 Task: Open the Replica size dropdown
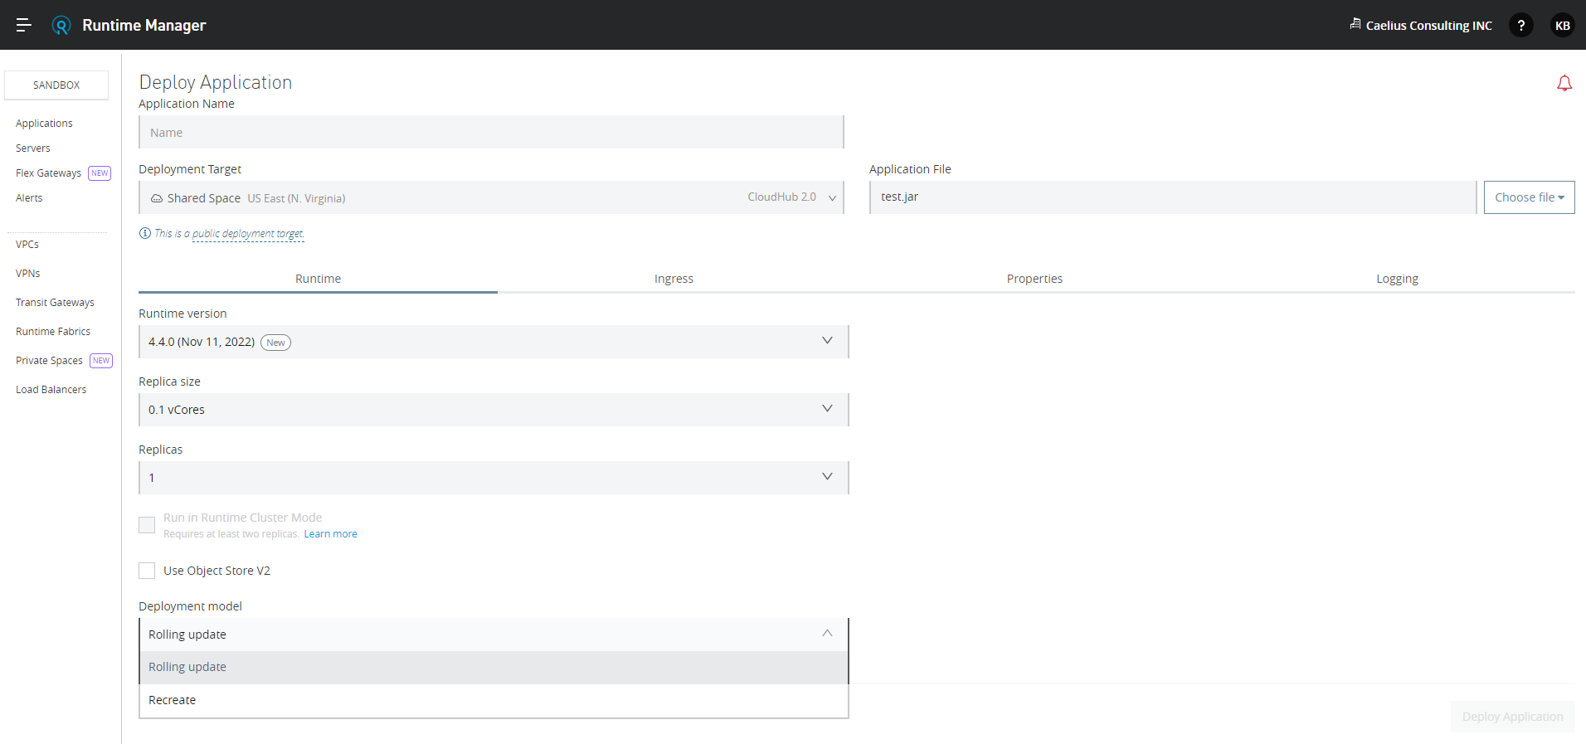point(494,410)
